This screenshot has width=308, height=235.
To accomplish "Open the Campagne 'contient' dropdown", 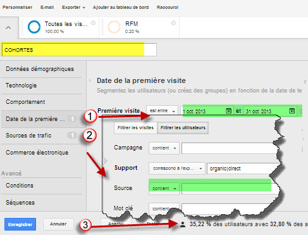I will pyautogui.click(x=164, y=148).
